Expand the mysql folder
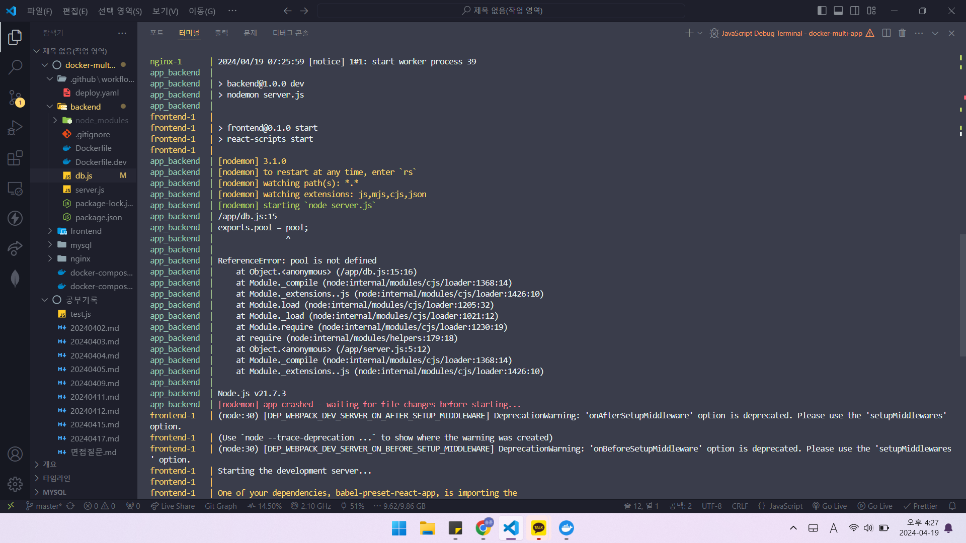966x543 pixels. (50, 245)
